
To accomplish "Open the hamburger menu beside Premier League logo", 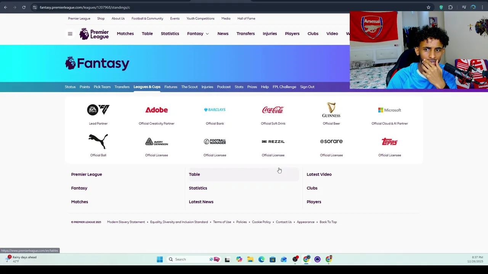I will [x=70, y=34].
